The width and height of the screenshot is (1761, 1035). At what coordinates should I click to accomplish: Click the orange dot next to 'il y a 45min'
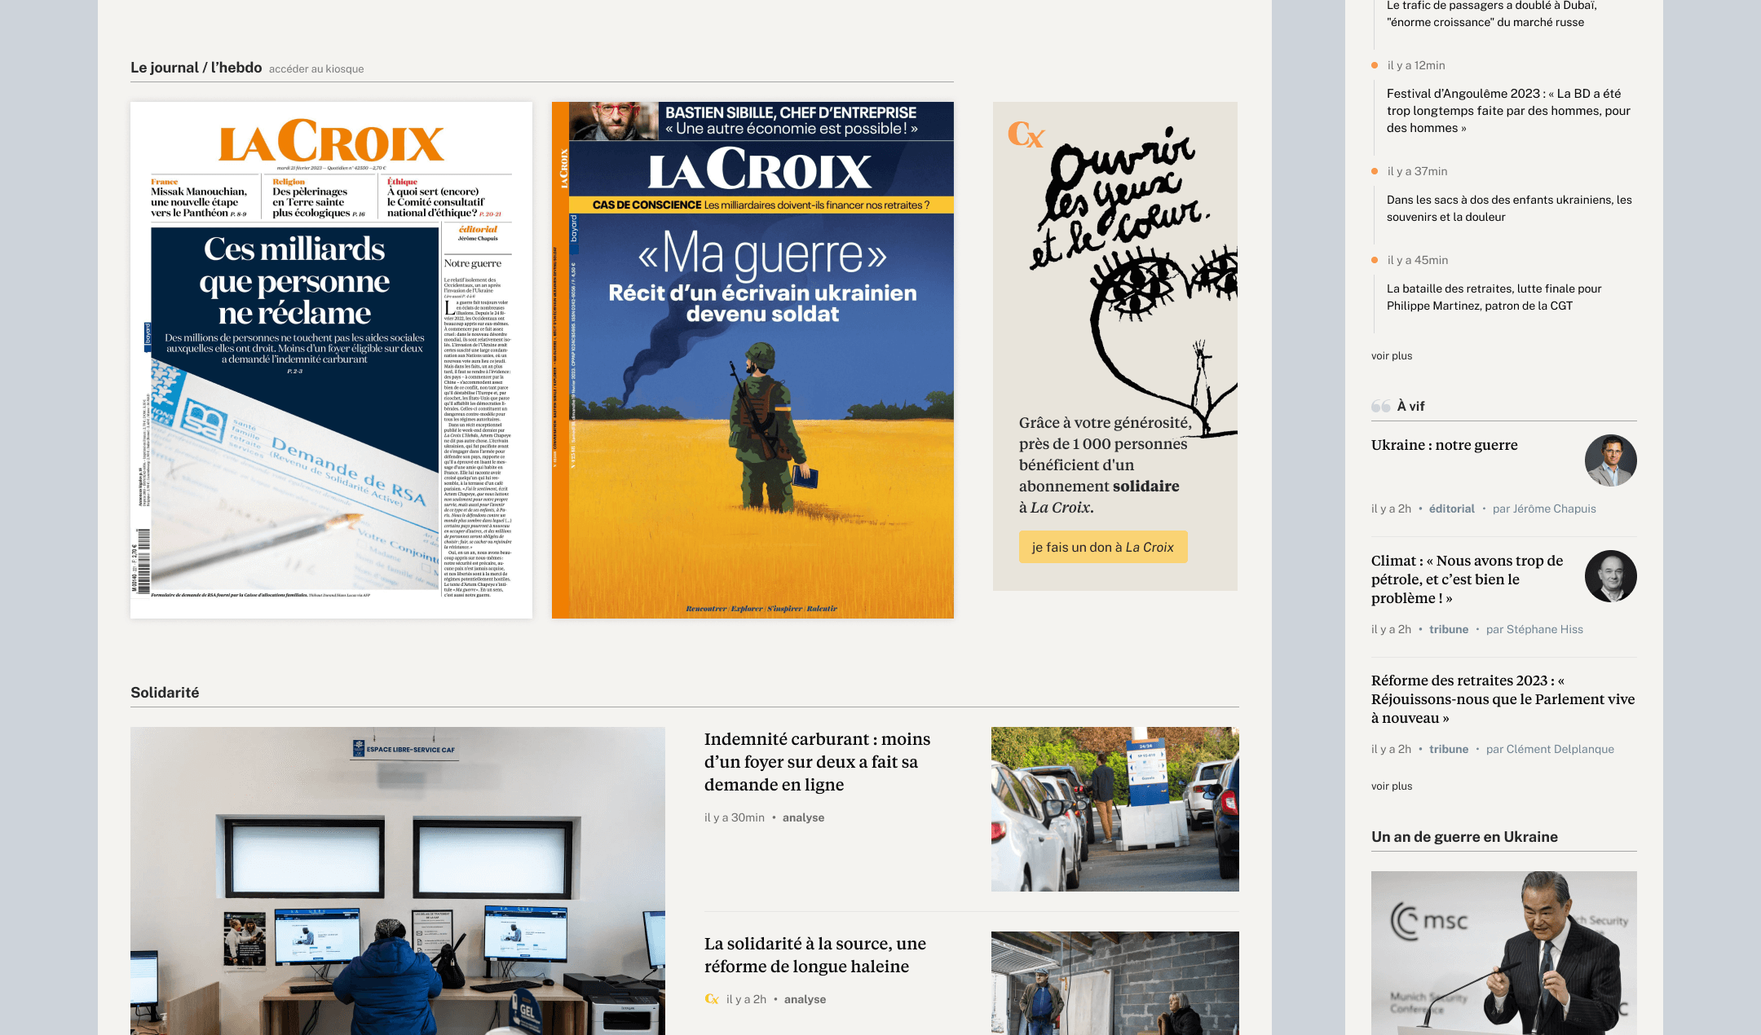coord(1375,260)
